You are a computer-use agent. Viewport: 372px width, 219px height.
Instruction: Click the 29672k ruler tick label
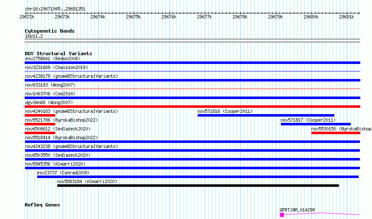point(27,17)
